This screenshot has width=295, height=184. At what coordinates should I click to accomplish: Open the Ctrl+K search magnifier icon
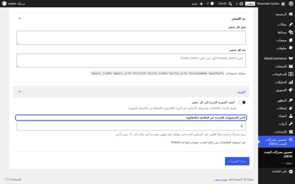pyautogui.click(x=230, y=4)
